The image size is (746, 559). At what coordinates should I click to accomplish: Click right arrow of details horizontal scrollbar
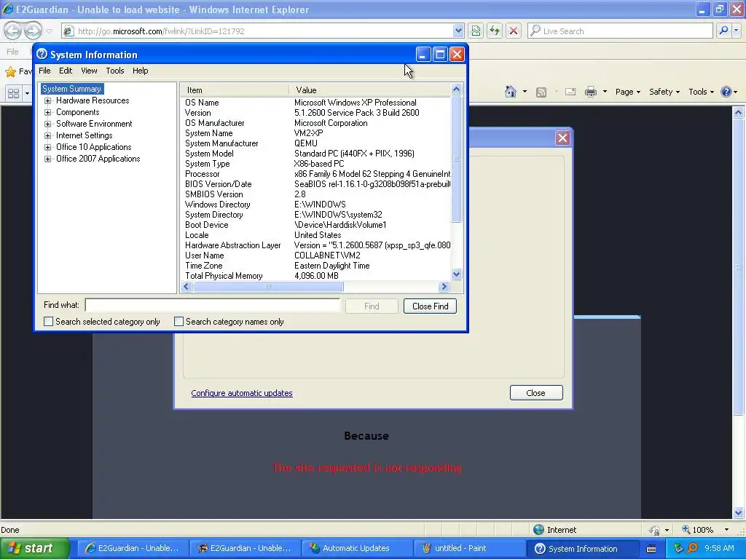444,287
